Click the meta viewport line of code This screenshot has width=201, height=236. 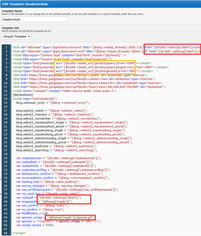tap(64, 91)
